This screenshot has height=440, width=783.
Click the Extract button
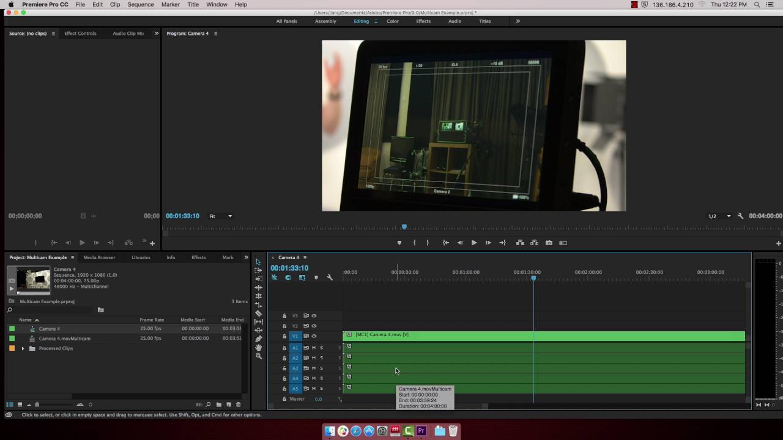(x=534, y=243)
